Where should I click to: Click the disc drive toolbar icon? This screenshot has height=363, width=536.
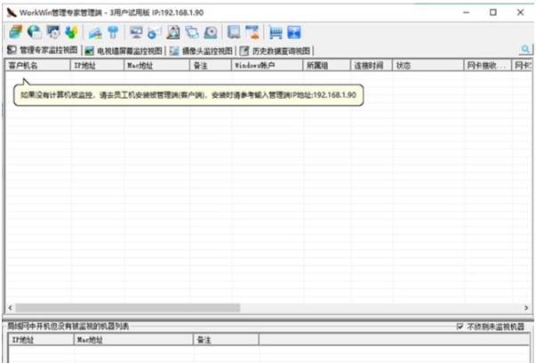click(211, 33)
